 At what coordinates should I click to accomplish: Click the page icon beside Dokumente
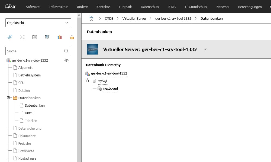click(x=15, y=136)
